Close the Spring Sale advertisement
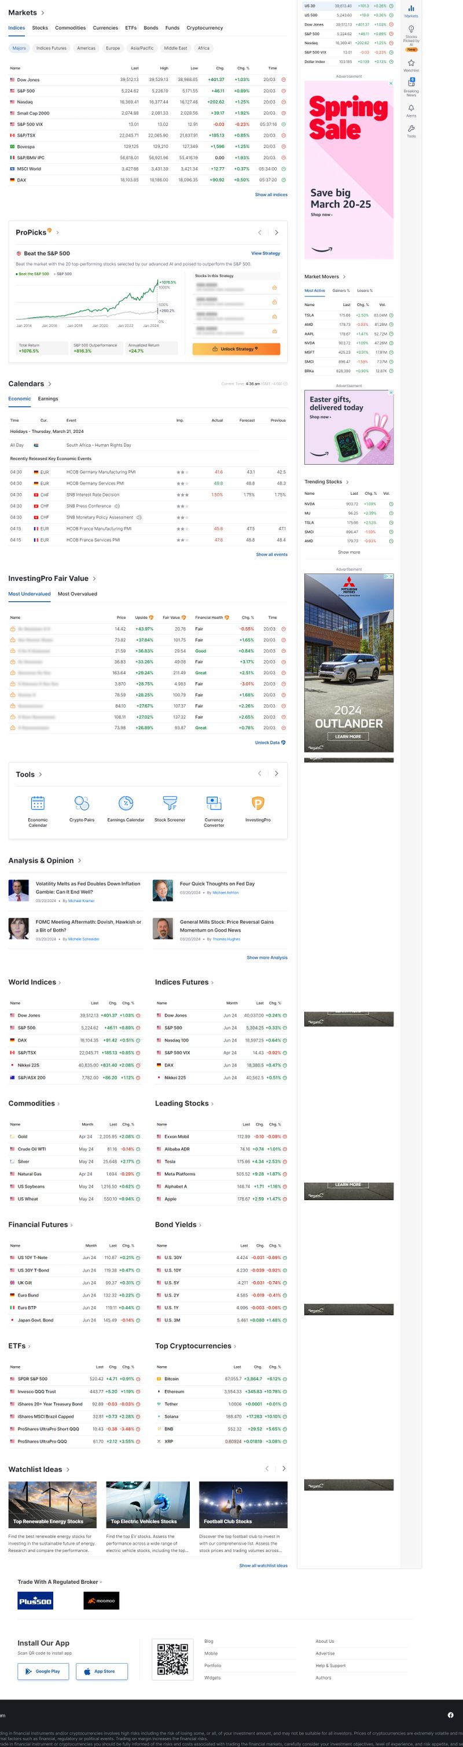 pos(391,83)
